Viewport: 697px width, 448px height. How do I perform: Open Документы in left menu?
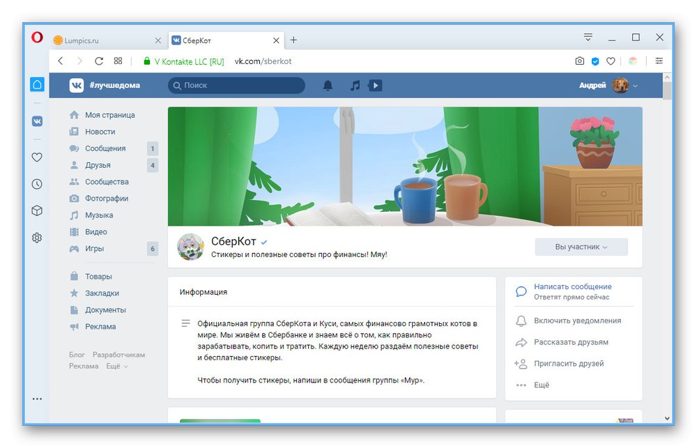105,310
